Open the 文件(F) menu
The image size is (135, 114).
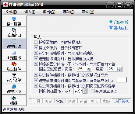(x=11, y=12)
